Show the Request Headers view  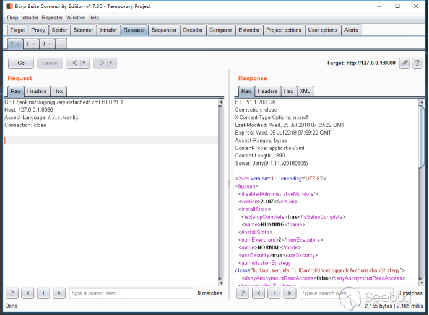pyautogui.click(x=37, y=91)
